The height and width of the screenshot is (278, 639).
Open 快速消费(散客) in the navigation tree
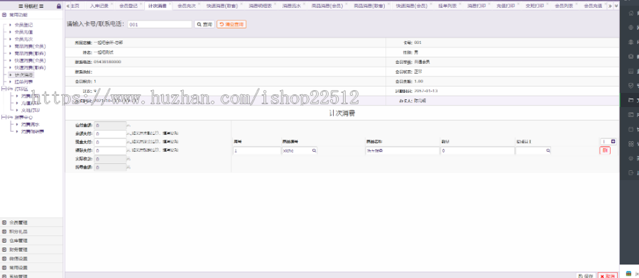[30, 67]
